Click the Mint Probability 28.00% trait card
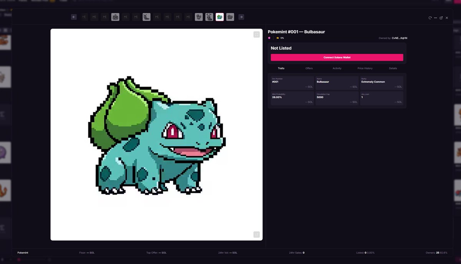 (292, 98)
